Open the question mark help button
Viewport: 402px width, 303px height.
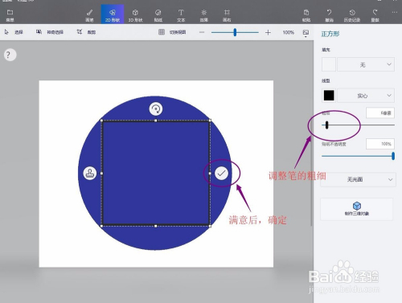pyautogui.click(x=10, y=55)
